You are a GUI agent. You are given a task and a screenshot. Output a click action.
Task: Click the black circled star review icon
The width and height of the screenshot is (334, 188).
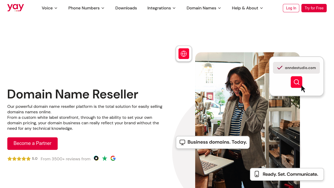tap(96, 158)
